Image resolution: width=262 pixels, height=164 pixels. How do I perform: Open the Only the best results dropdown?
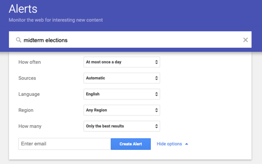pyautogui.click(x=122, y=126)
